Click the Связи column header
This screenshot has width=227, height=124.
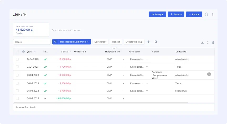point(155,52)
